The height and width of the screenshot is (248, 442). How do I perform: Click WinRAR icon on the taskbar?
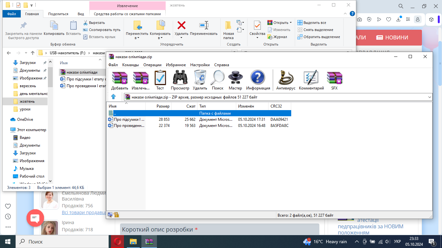[149, 242]
